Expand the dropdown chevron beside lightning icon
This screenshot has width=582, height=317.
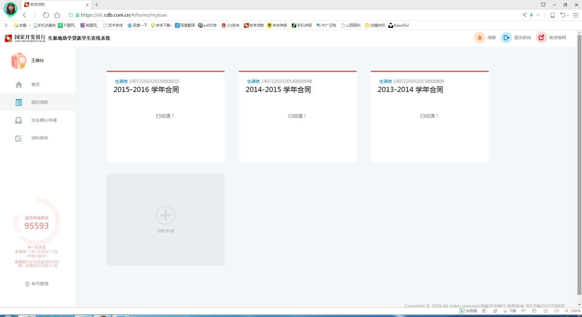tap(538, 15)
